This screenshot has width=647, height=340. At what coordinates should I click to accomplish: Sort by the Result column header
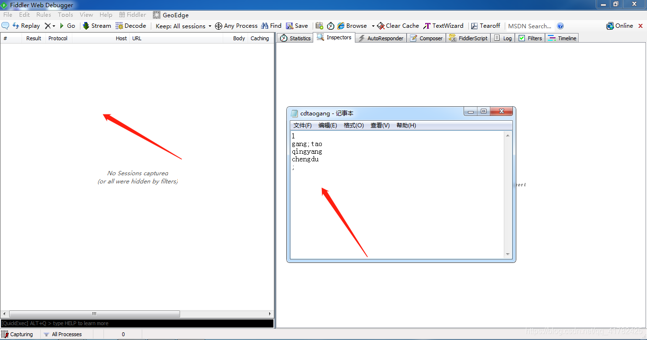[x=34, y=38]
